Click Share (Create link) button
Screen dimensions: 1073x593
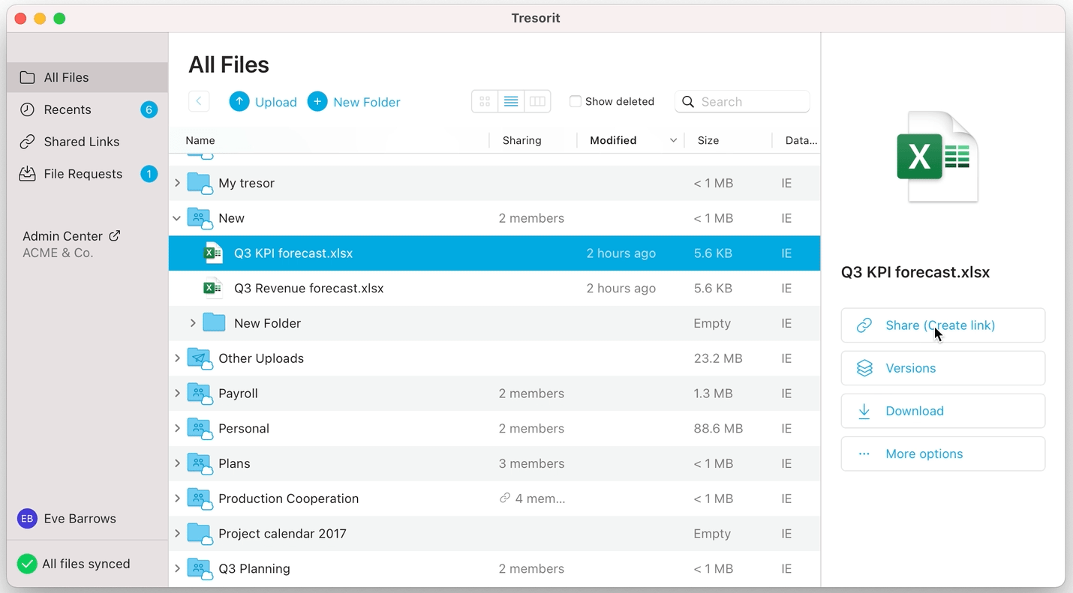[x=943, y=325]
